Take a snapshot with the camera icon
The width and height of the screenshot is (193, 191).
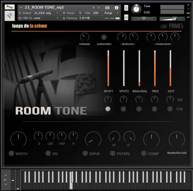pyautogui.click(x=107, y=8)
